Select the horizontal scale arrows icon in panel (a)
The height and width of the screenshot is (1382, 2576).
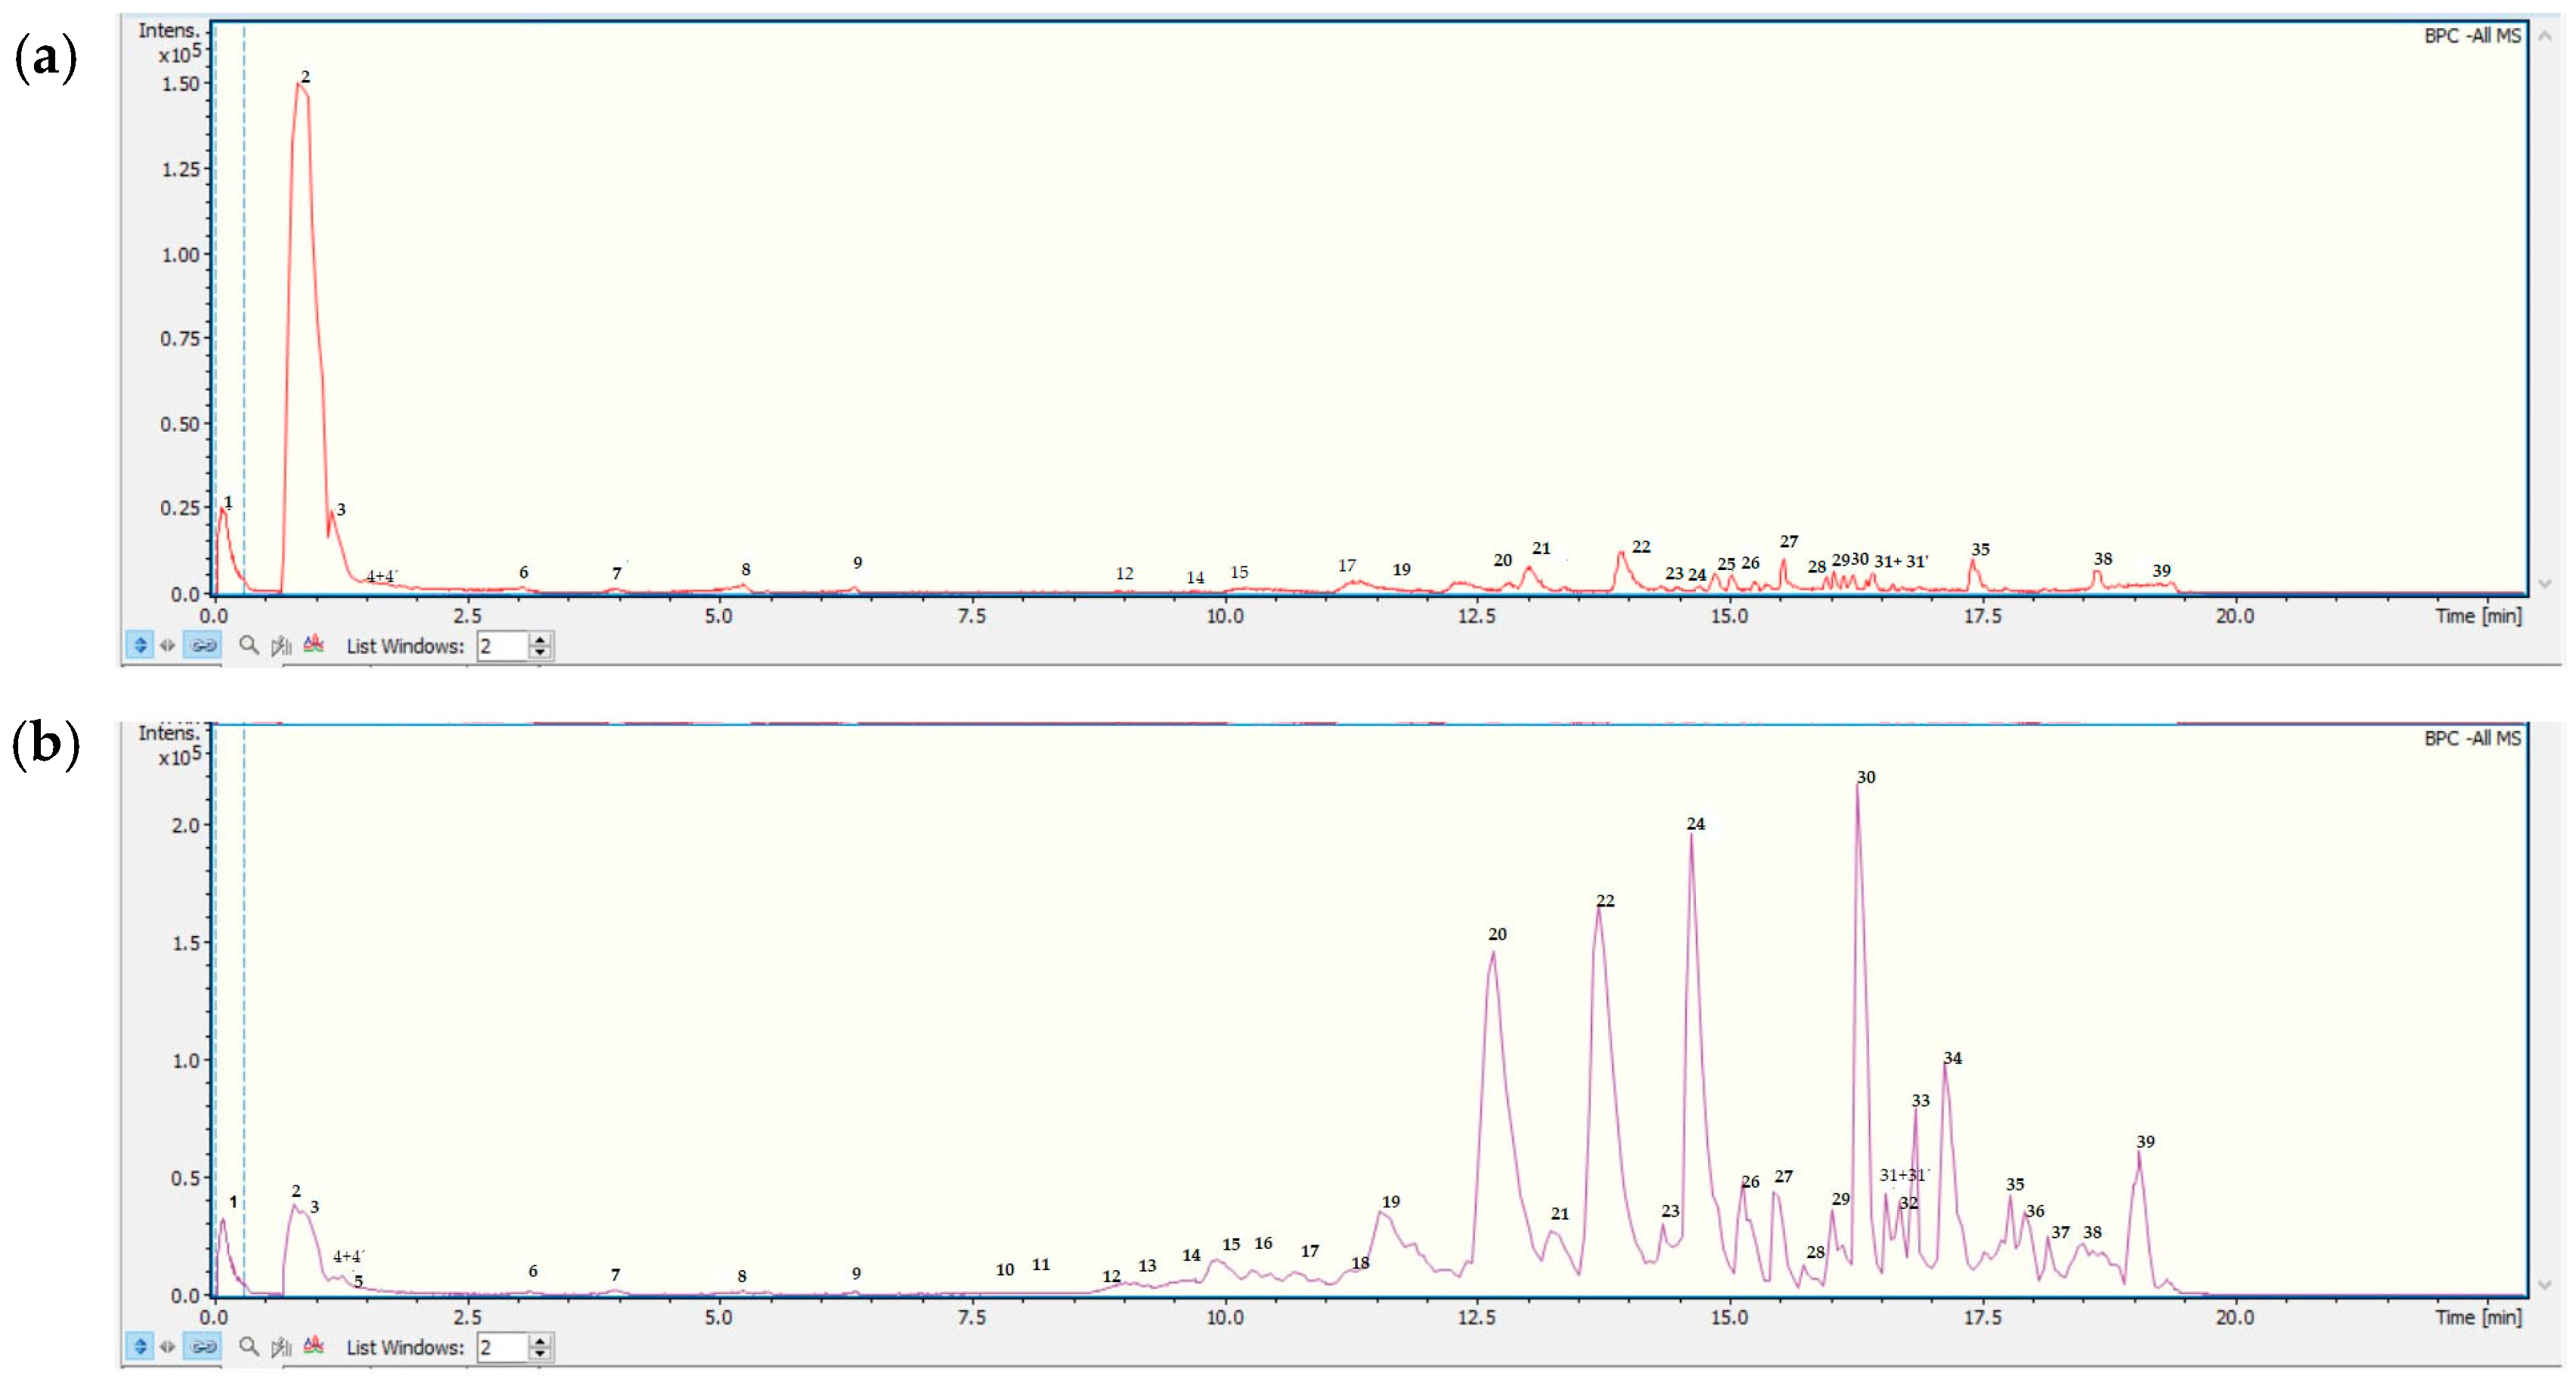click(169, 645)
